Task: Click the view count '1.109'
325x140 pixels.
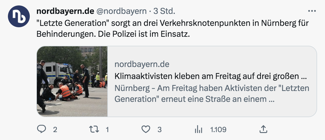Action: click(x=218, y=130)
